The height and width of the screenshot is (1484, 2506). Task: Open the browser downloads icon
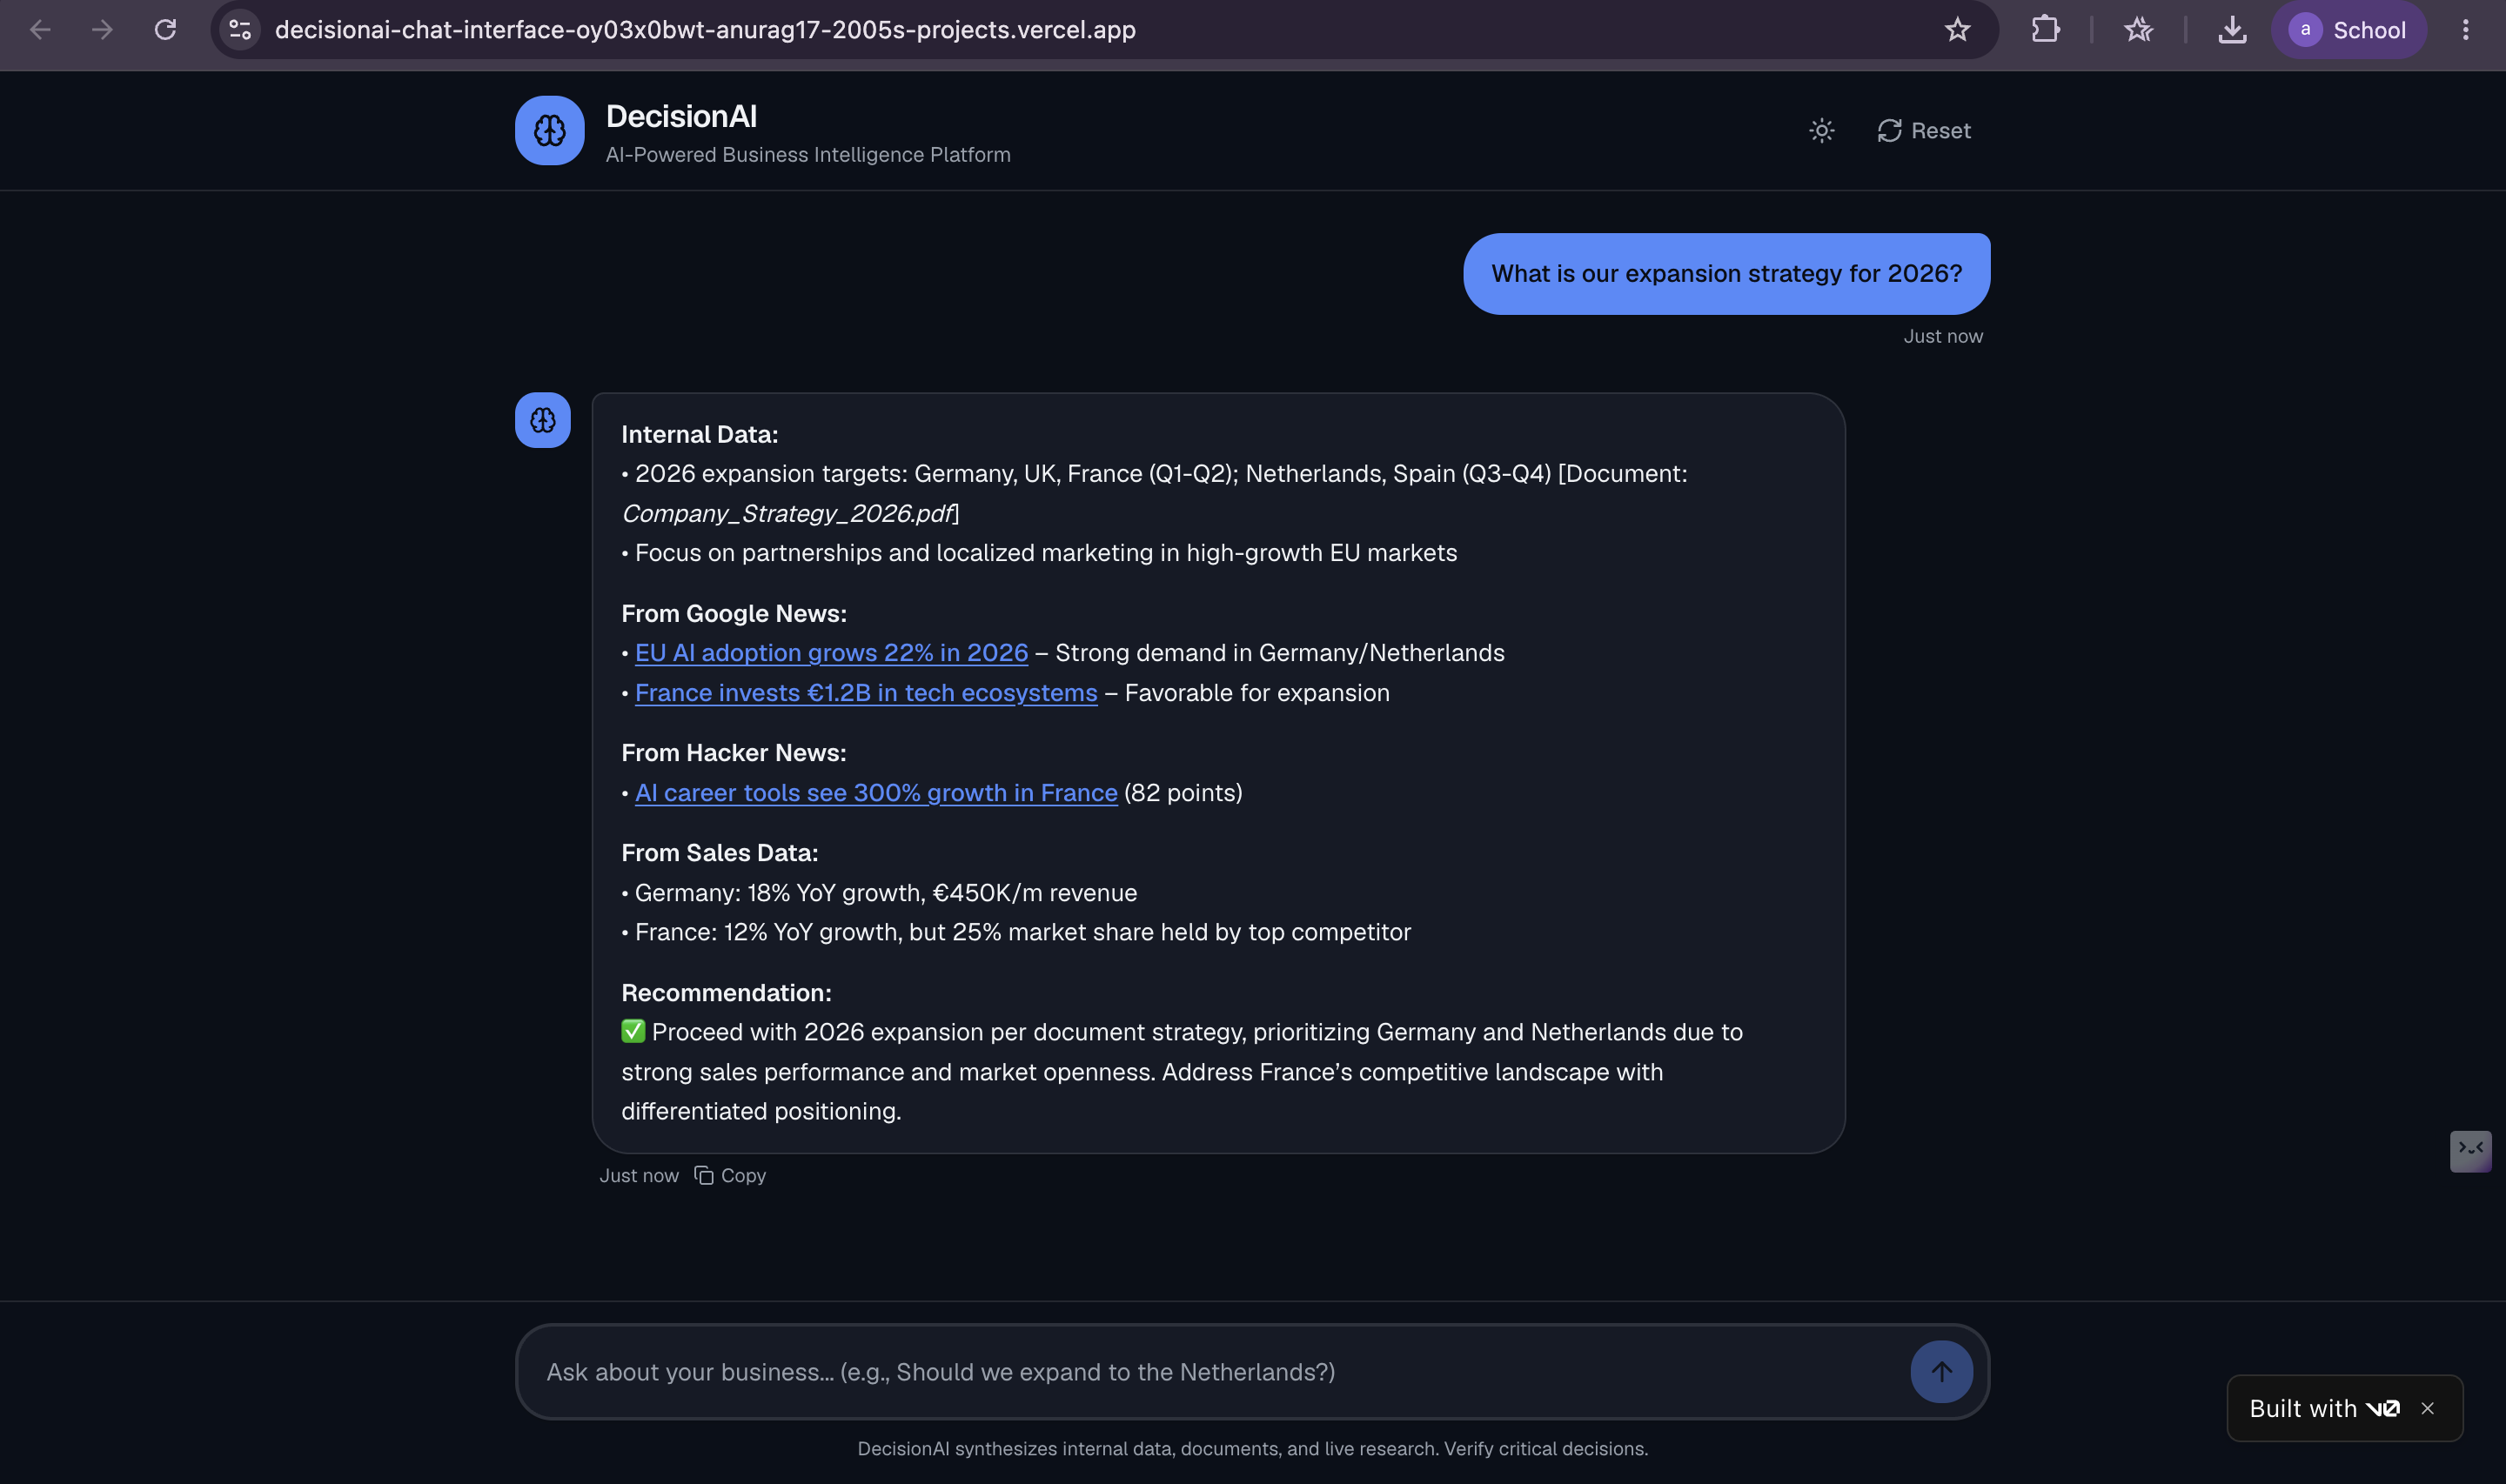(2232, 30)
